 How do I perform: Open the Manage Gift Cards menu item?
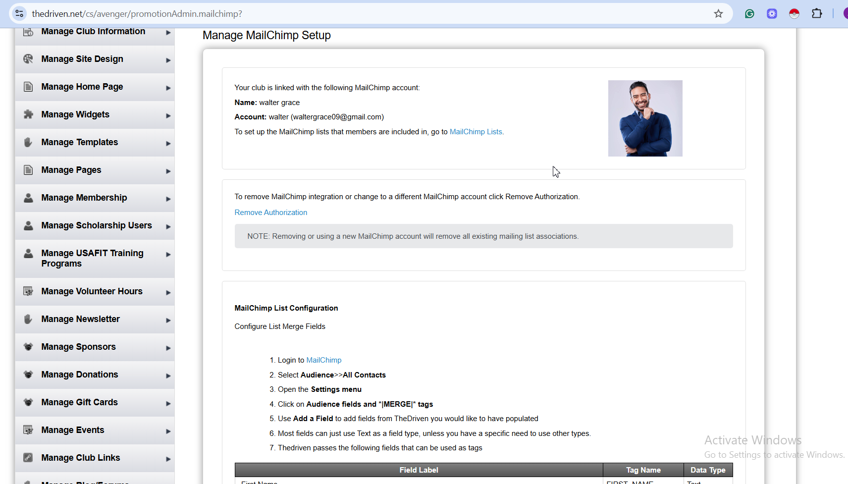click(95, 402)
